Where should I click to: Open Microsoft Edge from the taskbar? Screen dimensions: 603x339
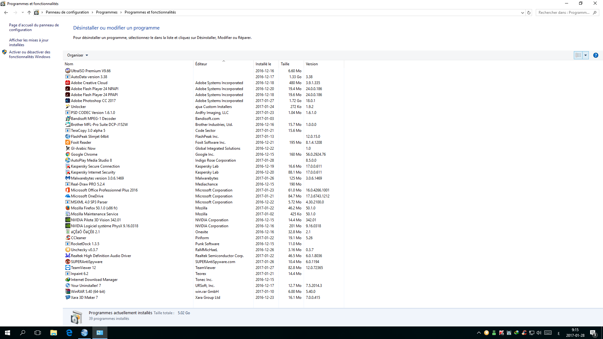click(69, 333)
